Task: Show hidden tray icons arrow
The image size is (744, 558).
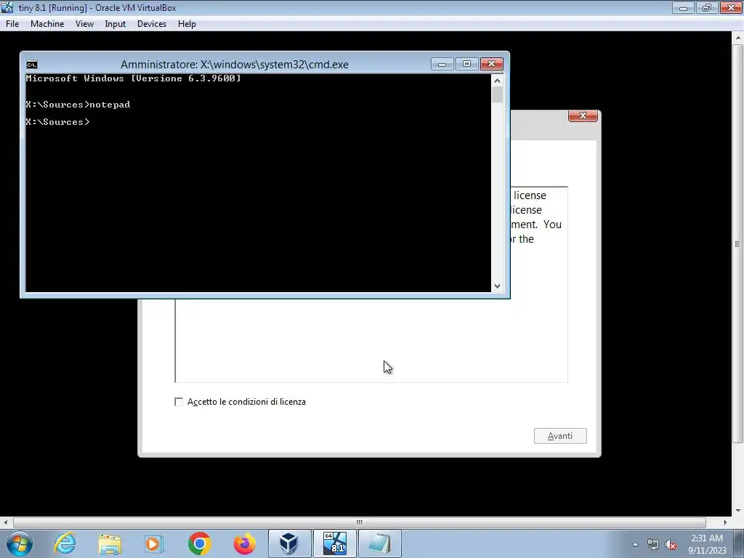Action: (x=635, y=544)
